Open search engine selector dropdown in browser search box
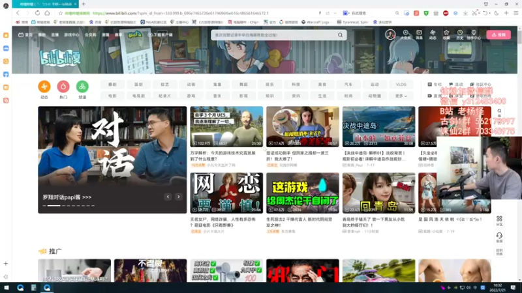The width and height of the screenshot is (522, 293). pos(346,13)
